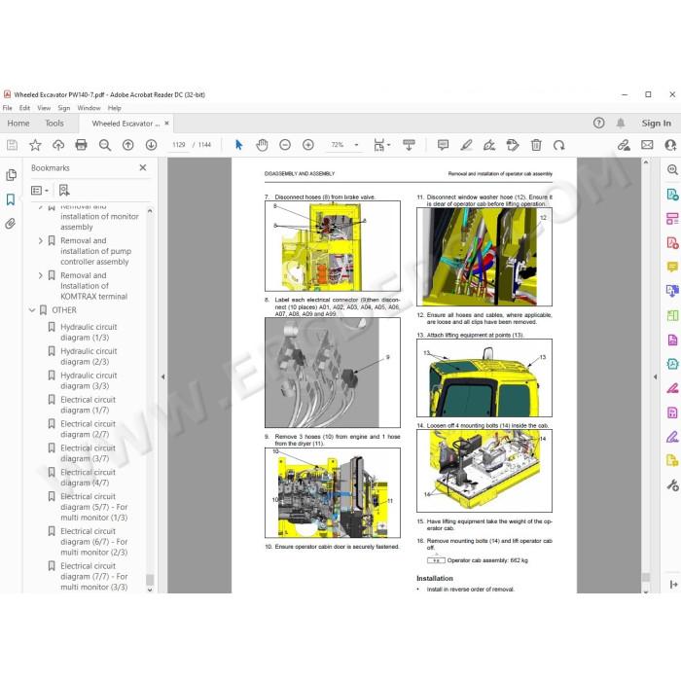Open the Help menu
681x681 pixels.
[x=115, y=108]
